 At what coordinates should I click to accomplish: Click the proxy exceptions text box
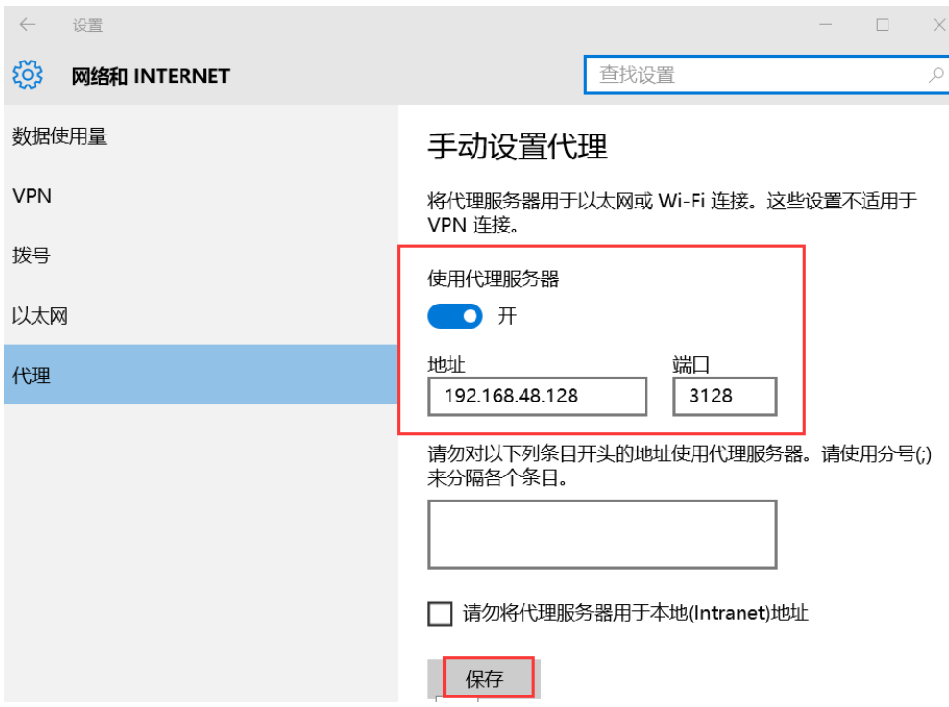click(x=601, y=533)
